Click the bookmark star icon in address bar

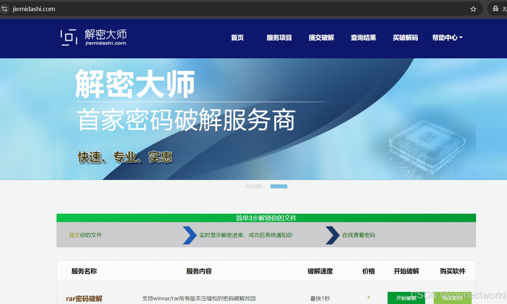click(473, 9)
